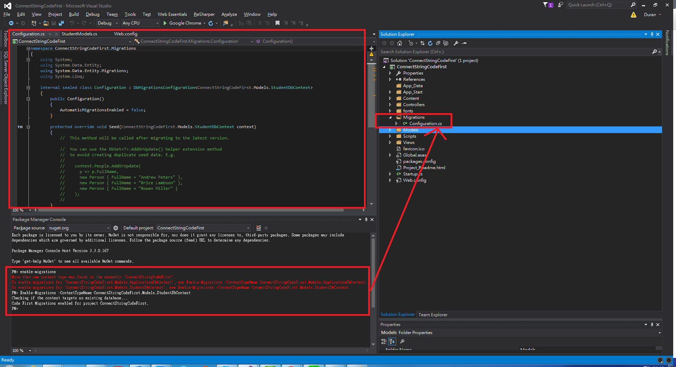Image resolution: width=676 pixels, height=367 pixels.
Task: Click the yellow warning icon near Duran
Action: [633, 15]
